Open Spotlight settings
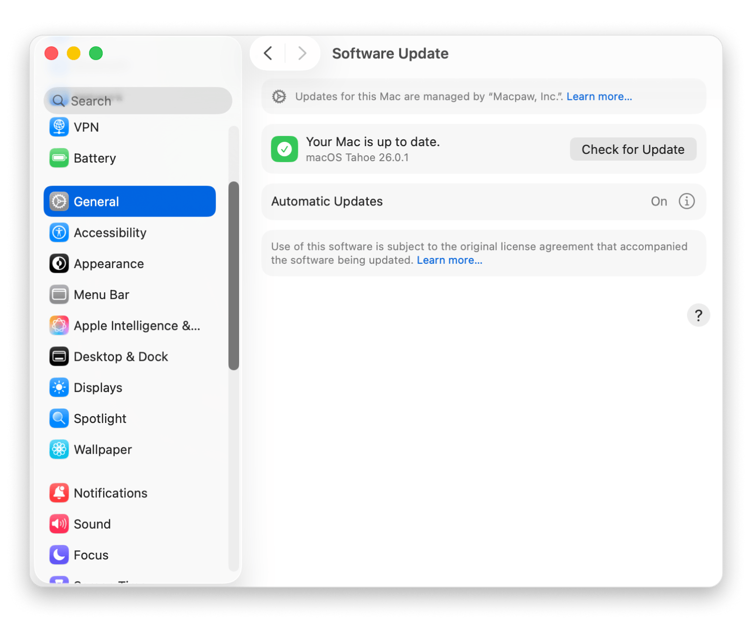 100,418
